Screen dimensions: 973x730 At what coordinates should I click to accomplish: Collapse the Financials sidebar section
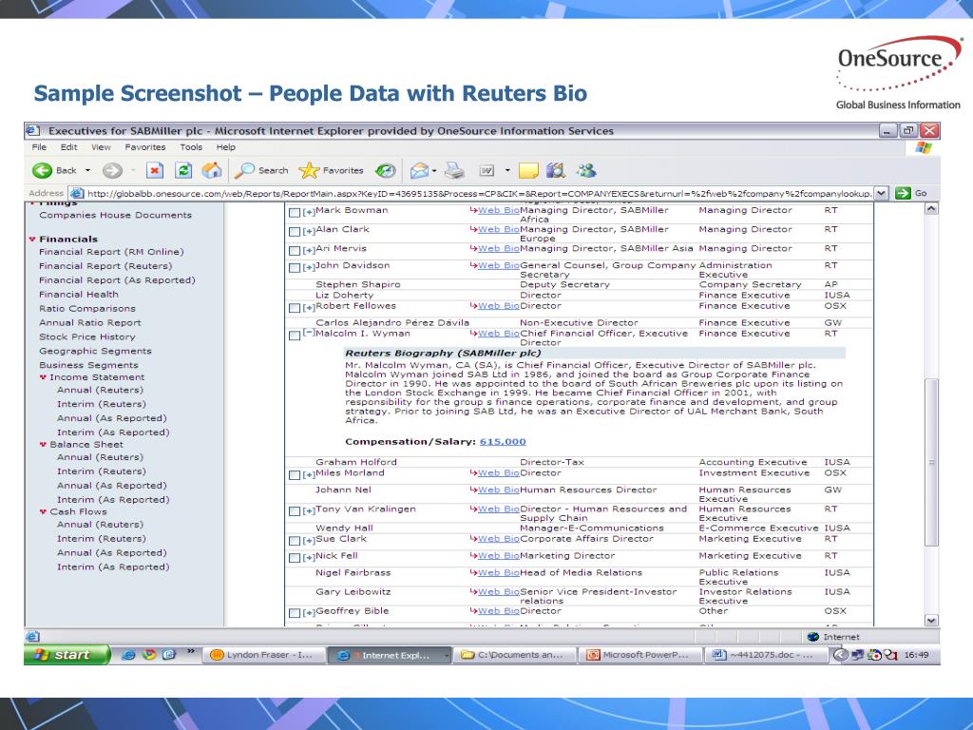32,239
